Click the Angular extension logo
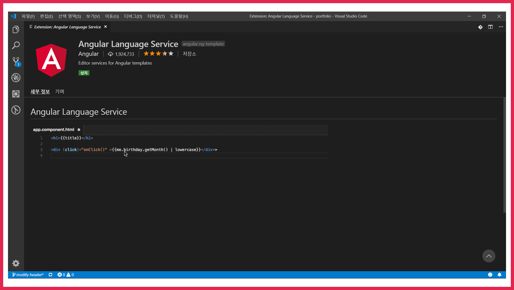Image resolution: width=514 pixels, height=290 pixels. tap(51, 60)
